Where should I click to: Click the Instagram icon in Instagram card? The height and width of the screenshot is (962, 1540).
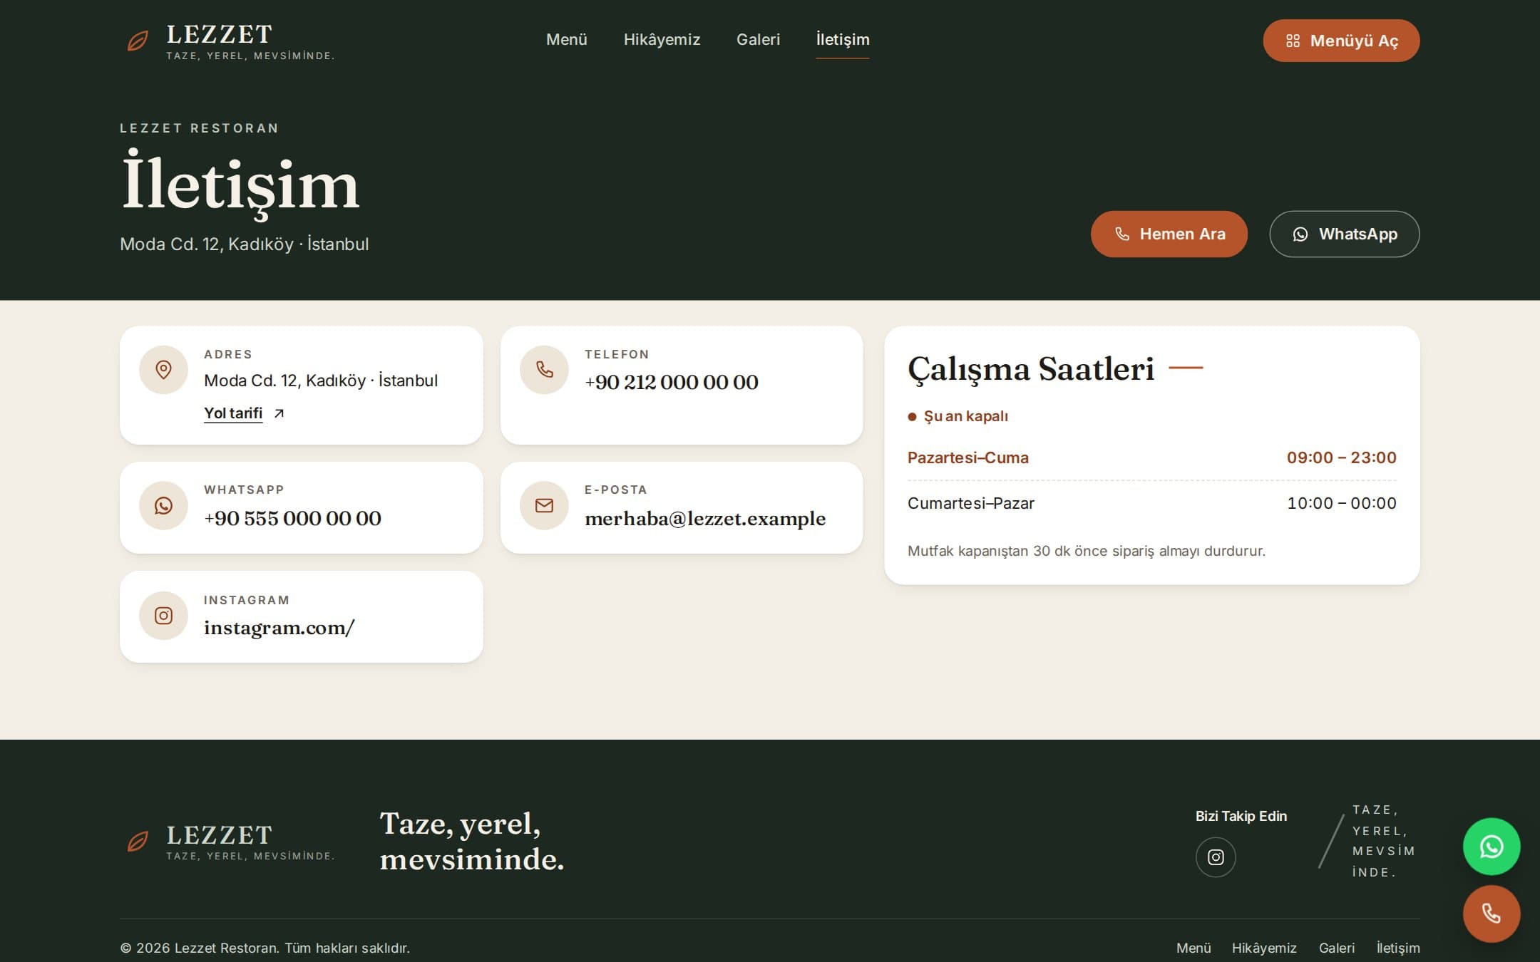tap(163, 615)
